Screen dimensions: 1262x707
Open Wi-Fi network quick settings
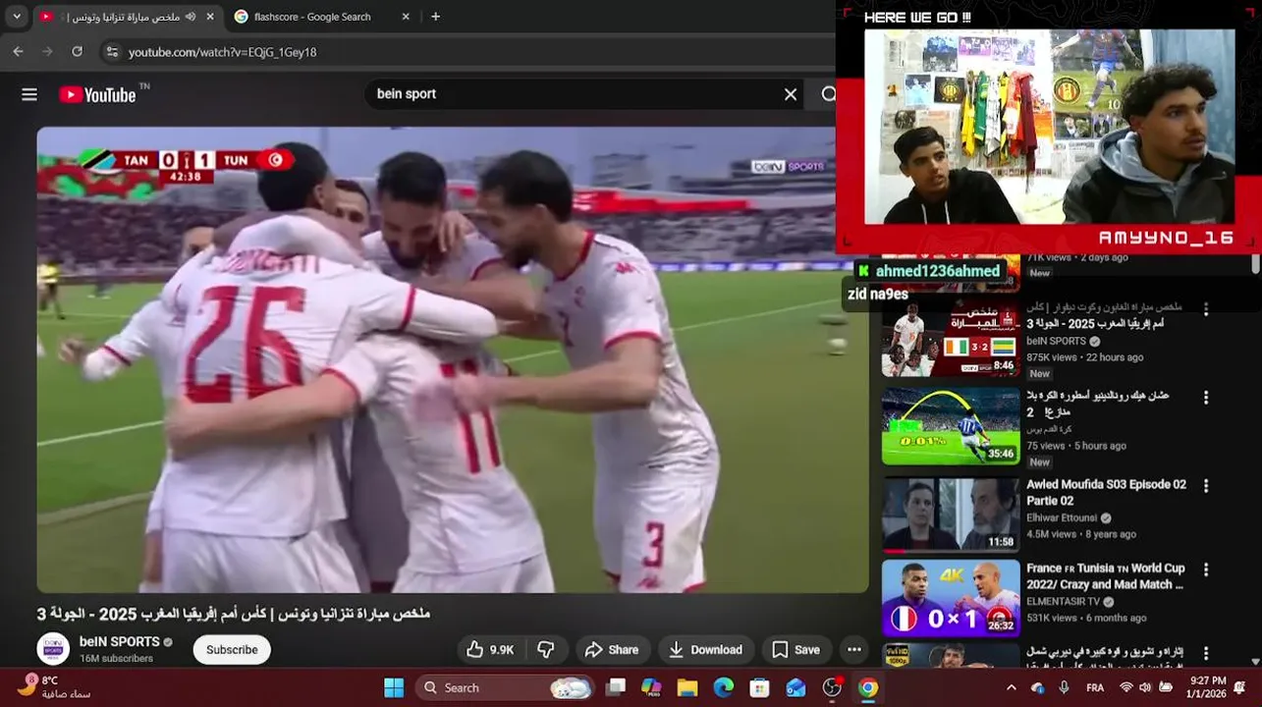(x=1126, y=687)
